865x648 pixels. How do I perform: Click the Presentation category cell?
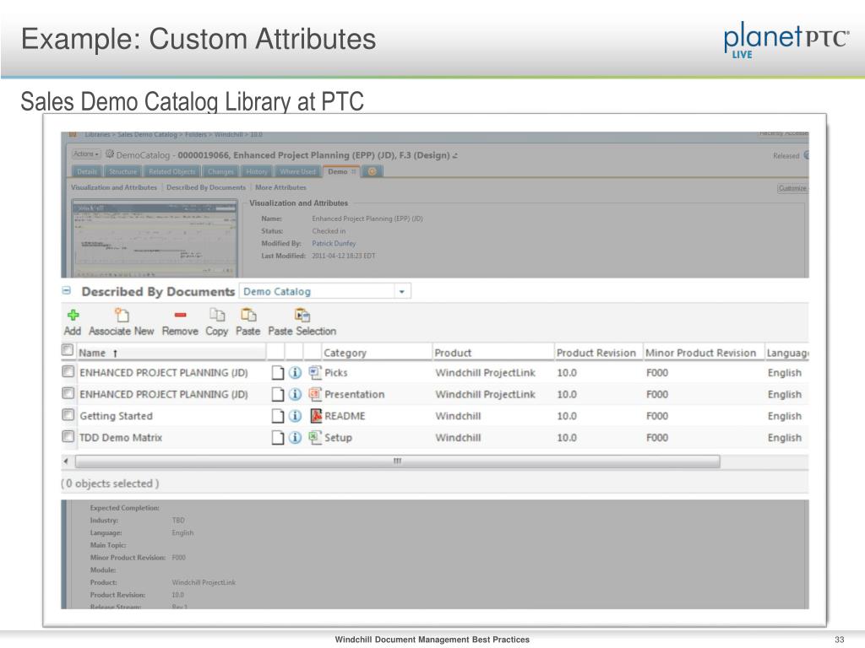(x=355, y=395)
